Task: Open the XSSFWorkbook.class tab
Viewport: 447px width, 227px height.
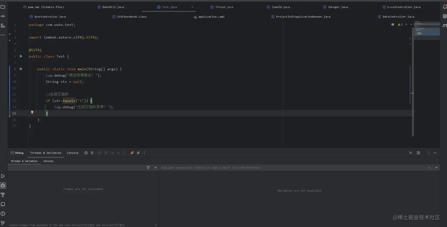Action: (129, 17)
